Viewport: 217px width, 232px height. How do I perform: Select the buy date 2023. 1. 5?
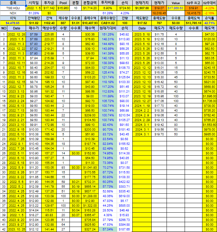16,39
